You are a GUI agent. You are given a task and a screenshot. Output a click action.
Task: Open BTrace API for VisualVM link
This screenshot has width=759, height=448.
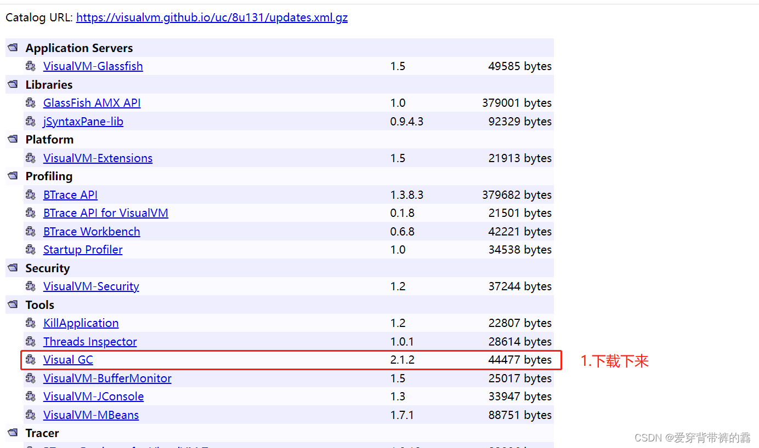point(106,213)
